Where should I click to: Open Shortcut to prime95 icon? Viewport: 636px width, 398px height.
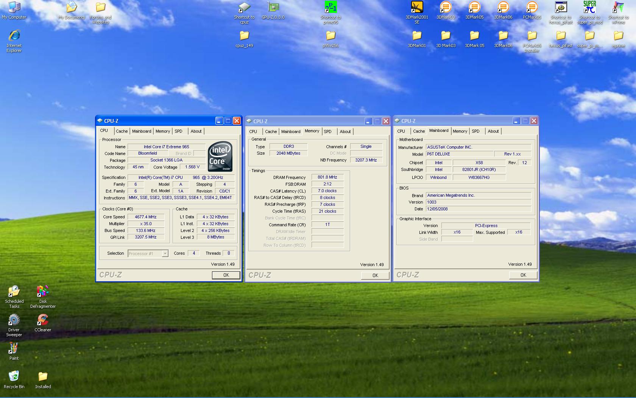330,13
